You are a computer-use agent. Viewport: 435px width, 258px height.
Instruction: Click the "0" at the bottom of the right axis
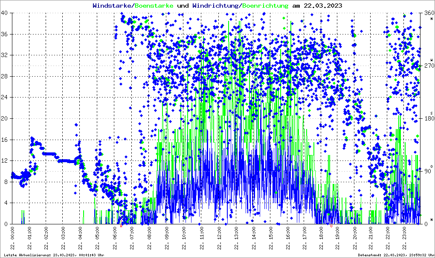coord(426,224)
